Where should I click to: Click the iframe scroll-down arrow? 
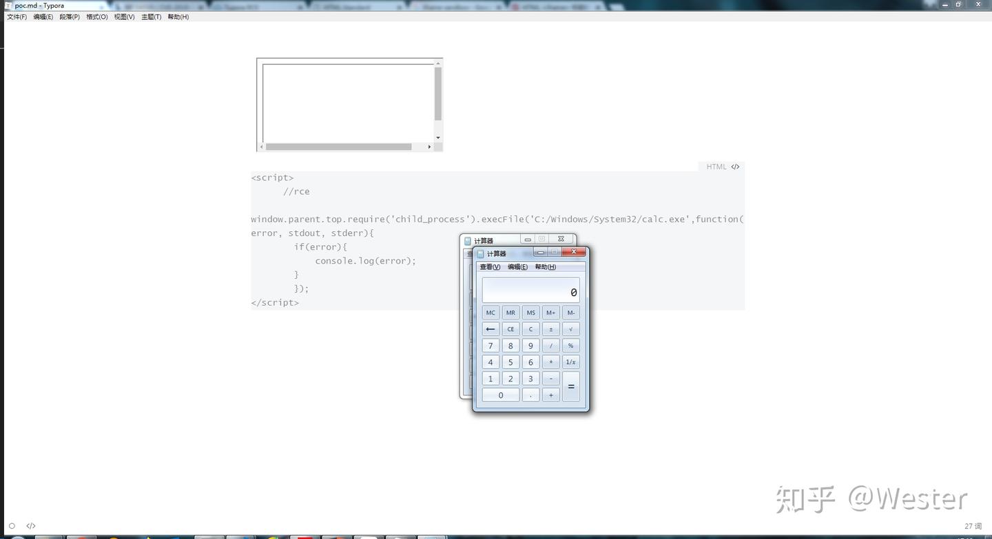pos(438,138)
